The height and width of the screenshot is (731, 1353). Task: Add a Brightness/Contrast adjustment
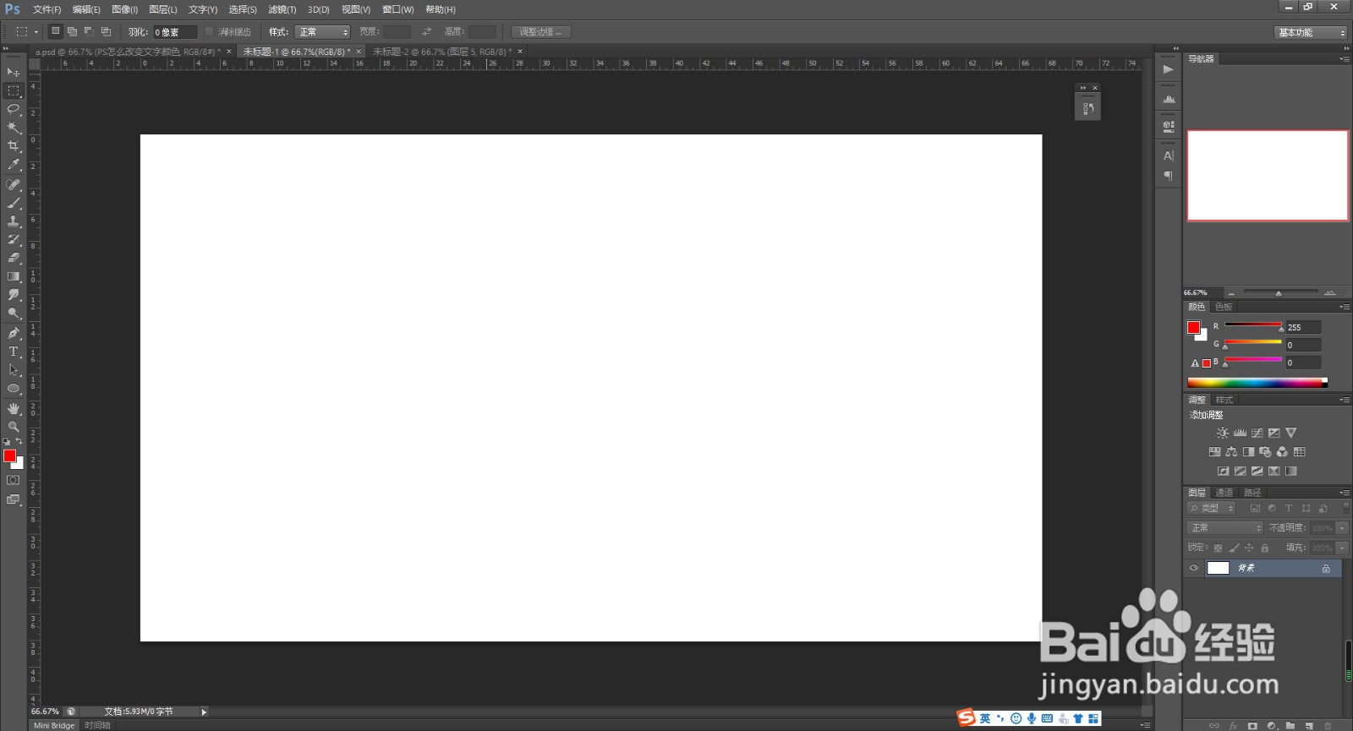coord(1223,433)
